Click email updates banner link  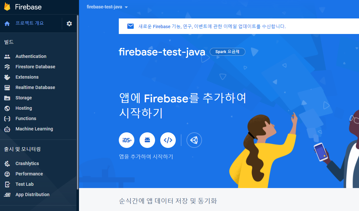(212, 26)
